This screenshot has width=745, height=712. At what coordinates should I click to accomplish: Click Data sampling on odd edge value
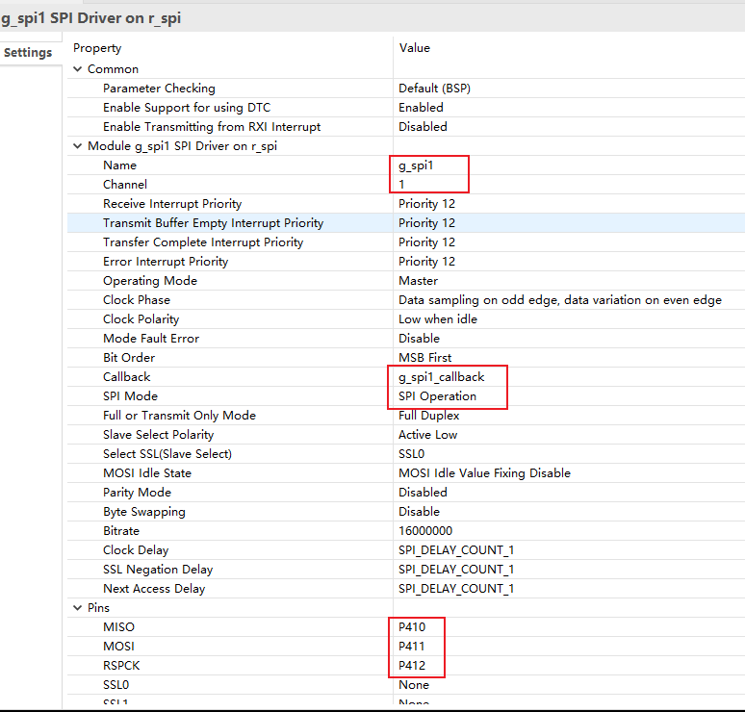point(560,300)
